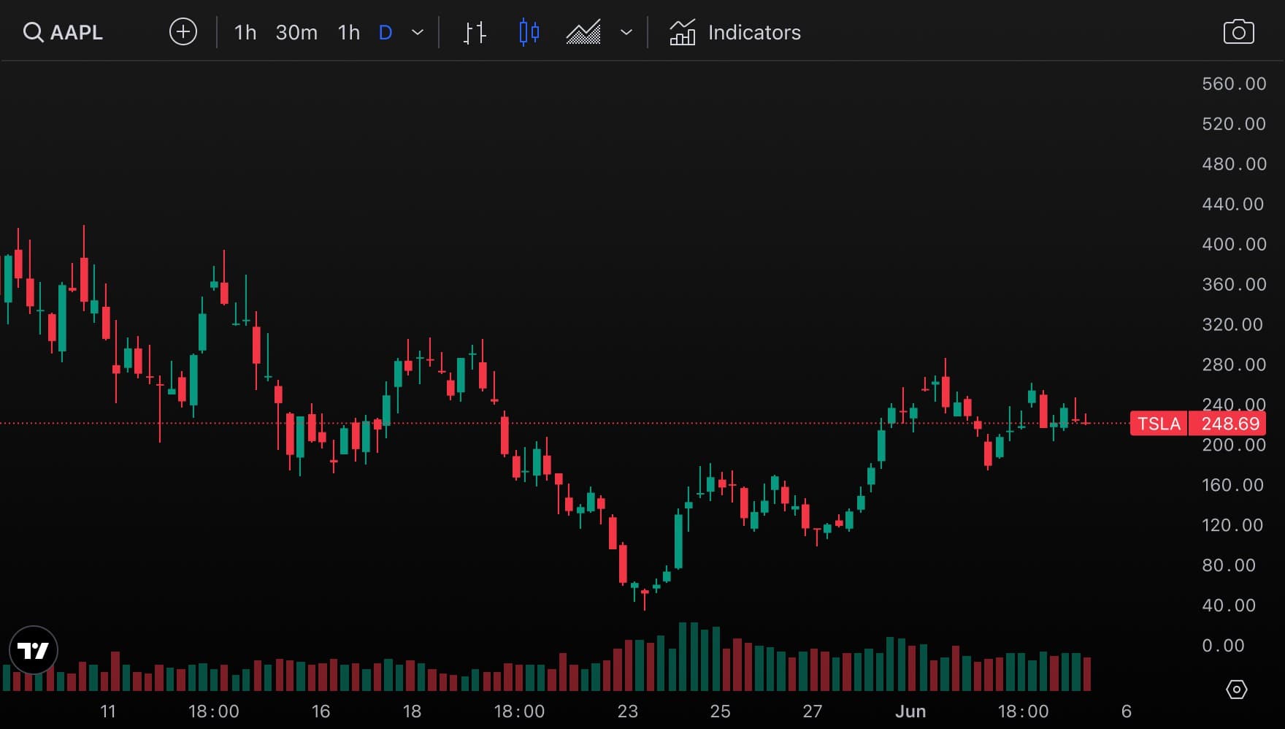Viewport: 1285px width, 729px height.
Task: Expand the interval dropdown chevron next to D
Action: coord(416,32)
